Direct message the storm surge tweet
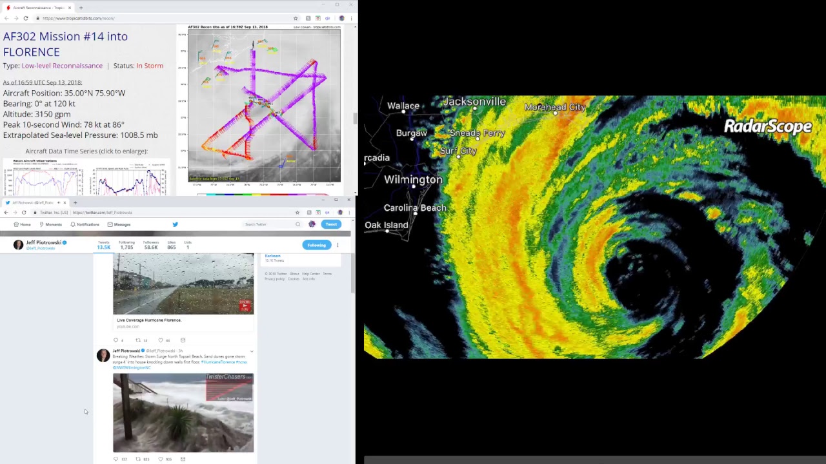The image size is (826, 464). tap(183, 459)
